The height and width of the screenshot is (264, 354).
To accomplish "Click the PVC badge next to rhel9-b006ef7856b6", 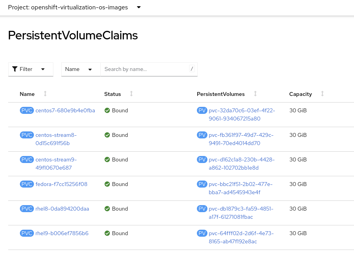I will pyautogui.click(x=27, y=233).
